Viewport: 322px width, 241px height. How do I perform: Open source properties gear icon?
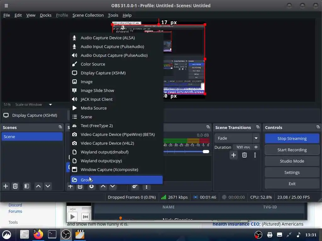tap(92, 186)
